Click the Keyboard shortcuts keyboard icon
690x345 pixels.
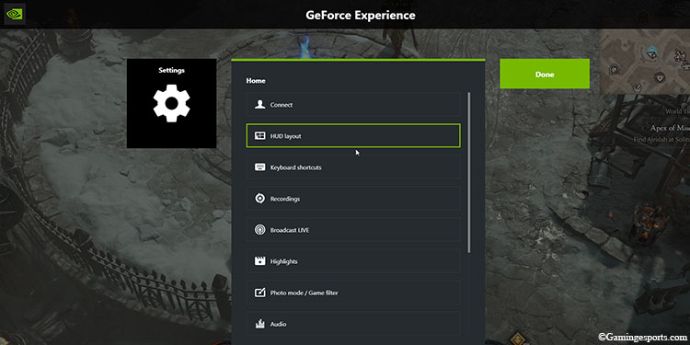pos(260,167)
